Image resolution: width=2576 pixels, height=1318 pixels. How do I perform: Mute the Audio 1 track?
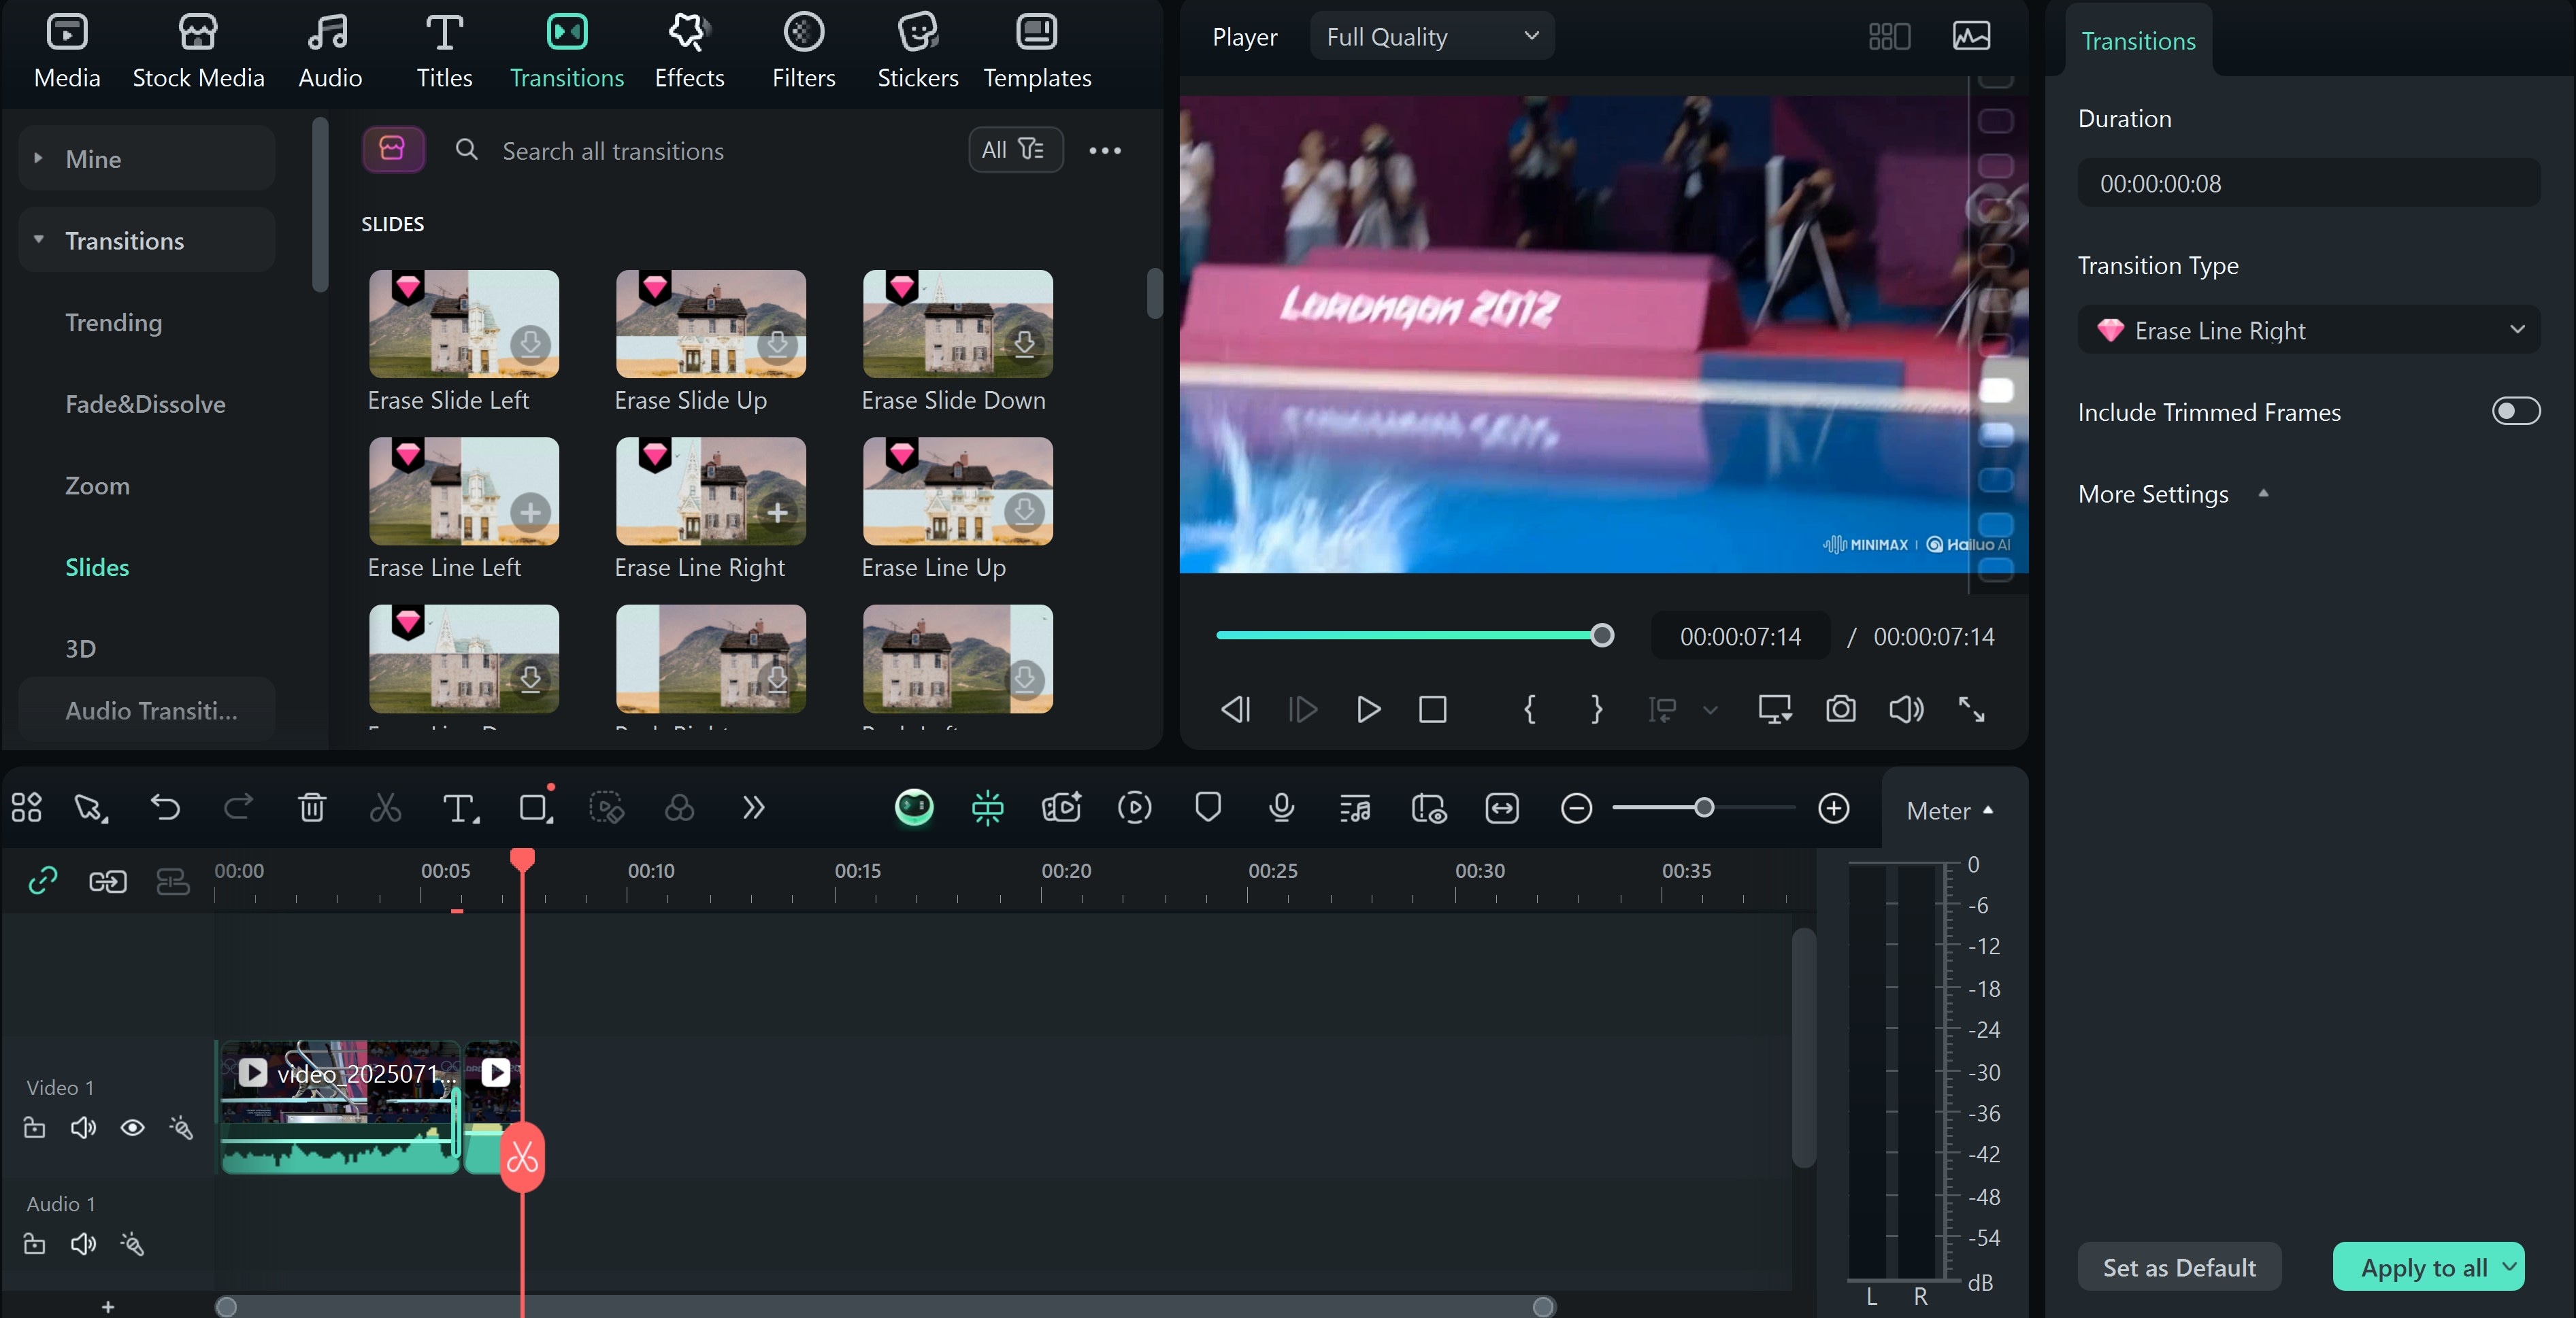click(x=83, y=1243)
